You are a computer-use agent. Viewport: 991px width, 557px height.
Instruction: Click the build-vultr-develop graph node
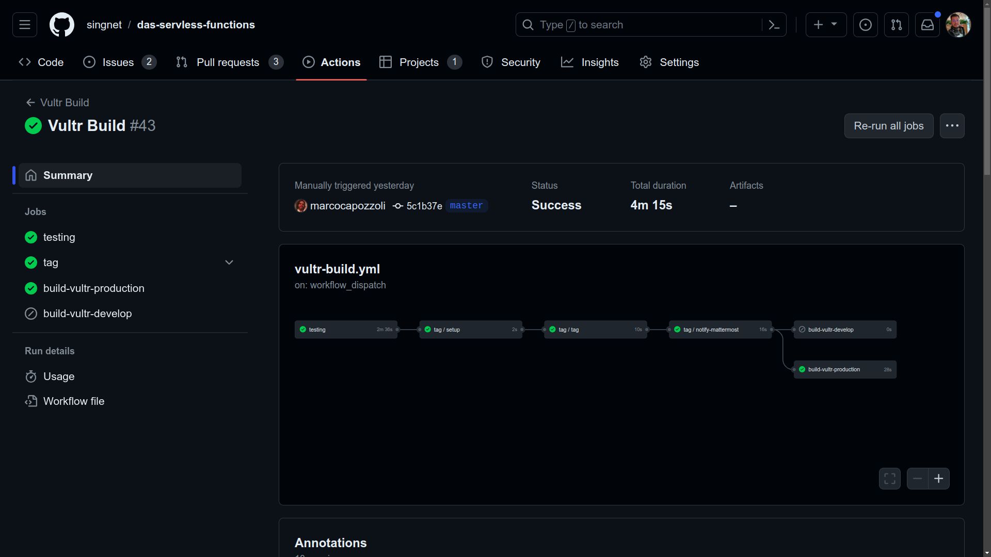tap(845, 330)
